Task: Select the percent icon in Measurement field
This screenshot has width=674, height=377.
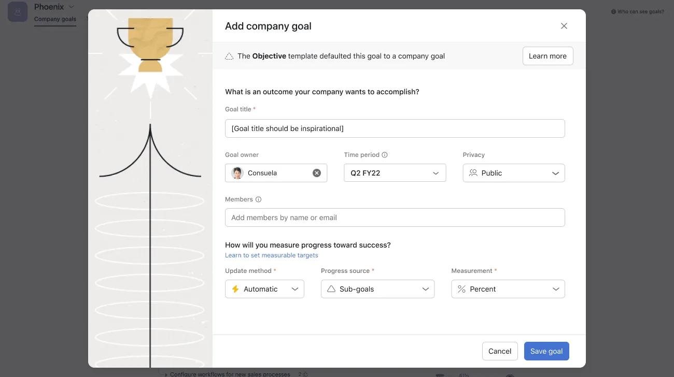Action: click(x=461, y=289)
